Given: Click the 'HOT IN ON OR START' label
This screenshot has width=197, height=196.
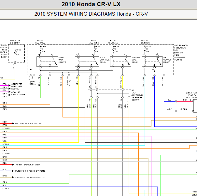Looking at the screenshot, I should (x=15, y=42).
